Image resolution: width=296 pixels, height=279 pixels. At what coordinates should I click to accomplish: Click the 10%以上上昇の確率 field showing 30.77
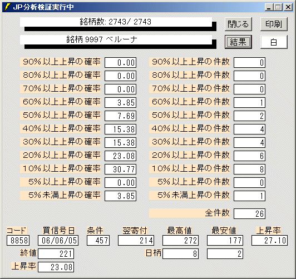[120, 169]
